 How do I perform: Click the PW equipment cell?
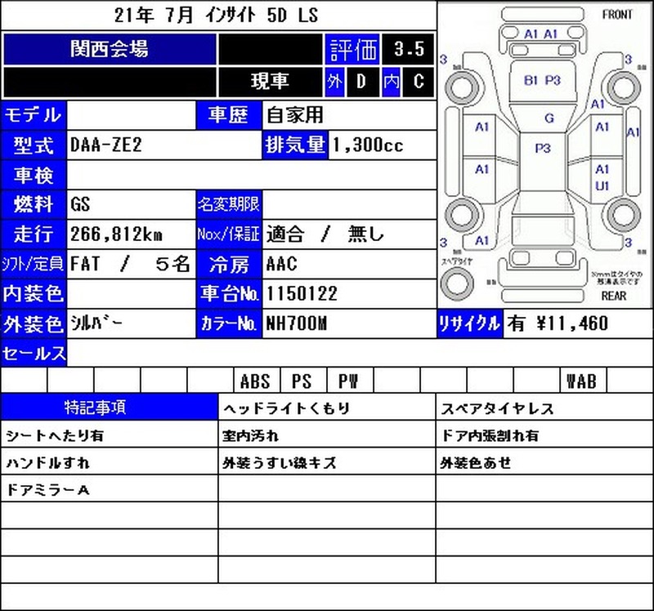pos(351,381)
